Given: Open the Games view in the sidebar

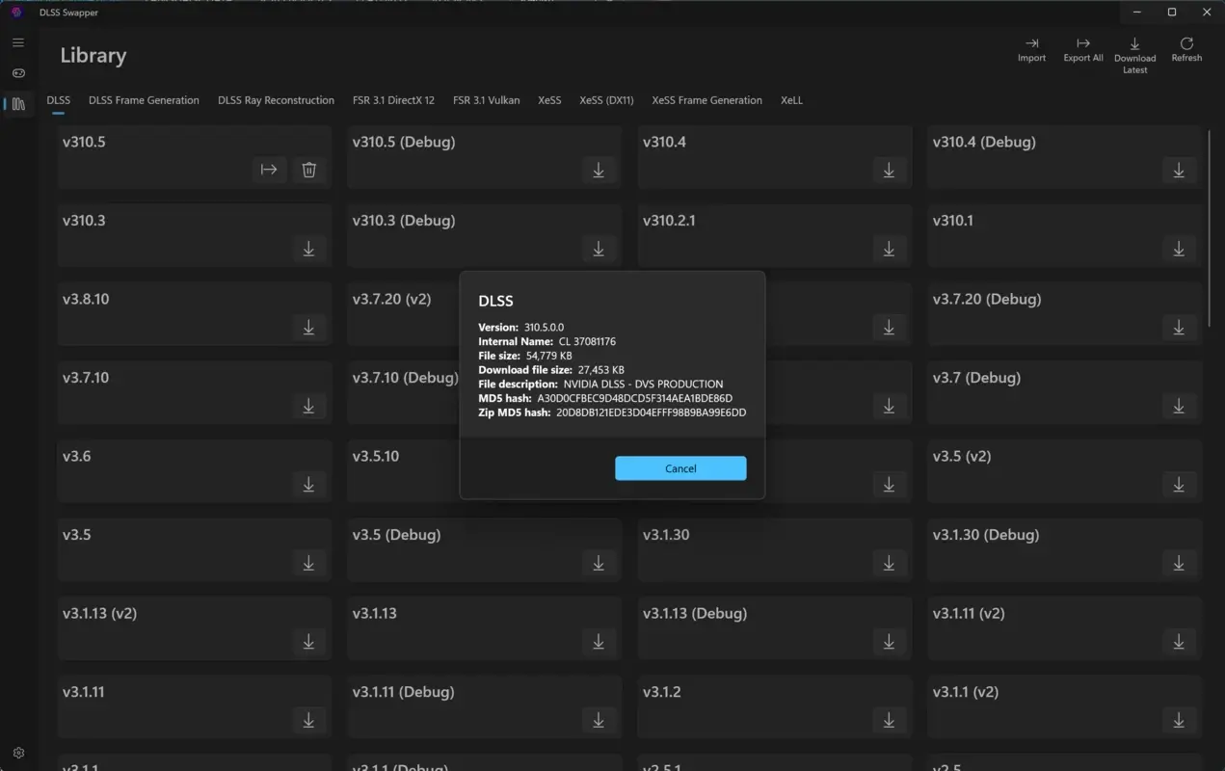Looking at the screenshot, I should click(x=17, y=73).
